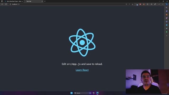This screenshot has width=169, height=95.
Task: View site information for localhost
Action: tap(10, 4)
